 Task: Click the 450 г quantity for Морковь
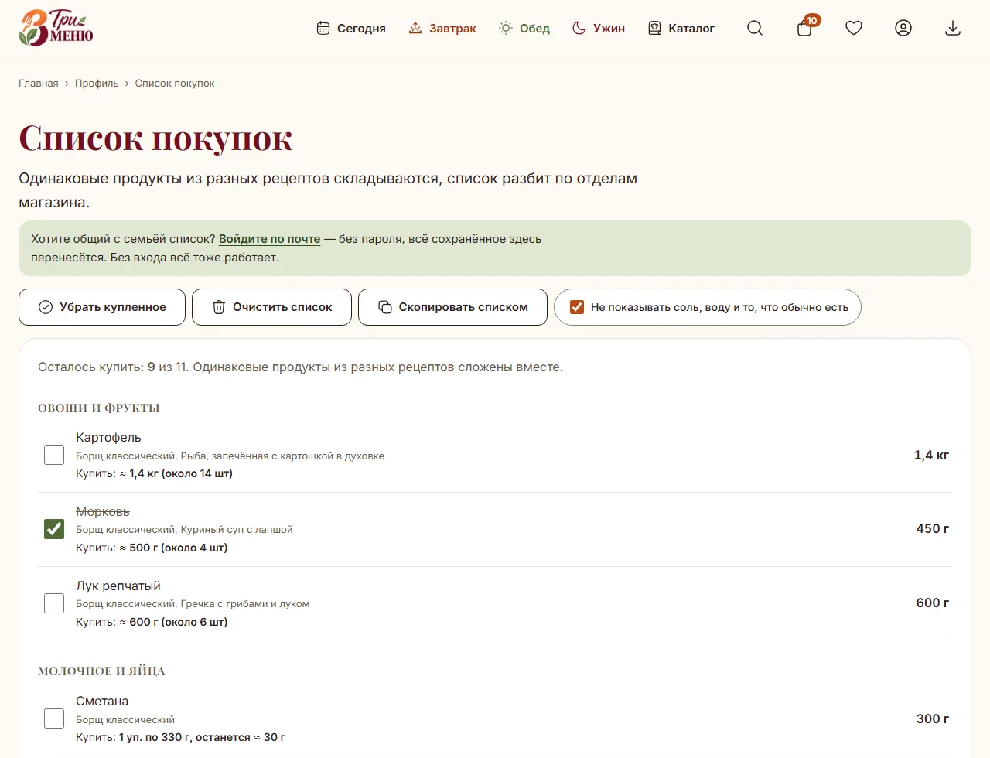coord(933,529)
